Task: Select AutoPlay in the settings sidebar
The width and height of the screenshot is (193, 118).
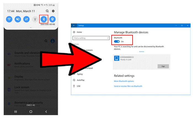Action: click(81, 80)
